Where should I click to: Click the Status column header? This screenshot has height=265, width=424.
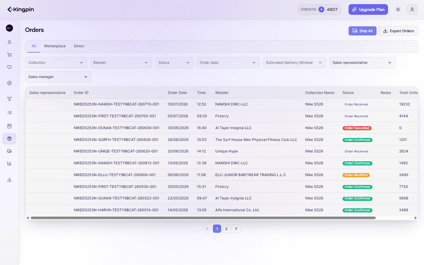[348, 93]
